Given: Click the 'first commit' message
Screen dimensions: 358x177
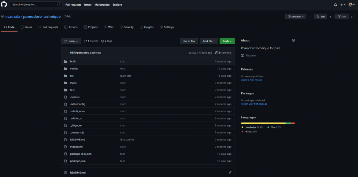Looking at the screenshot, I should click(127, 140).
